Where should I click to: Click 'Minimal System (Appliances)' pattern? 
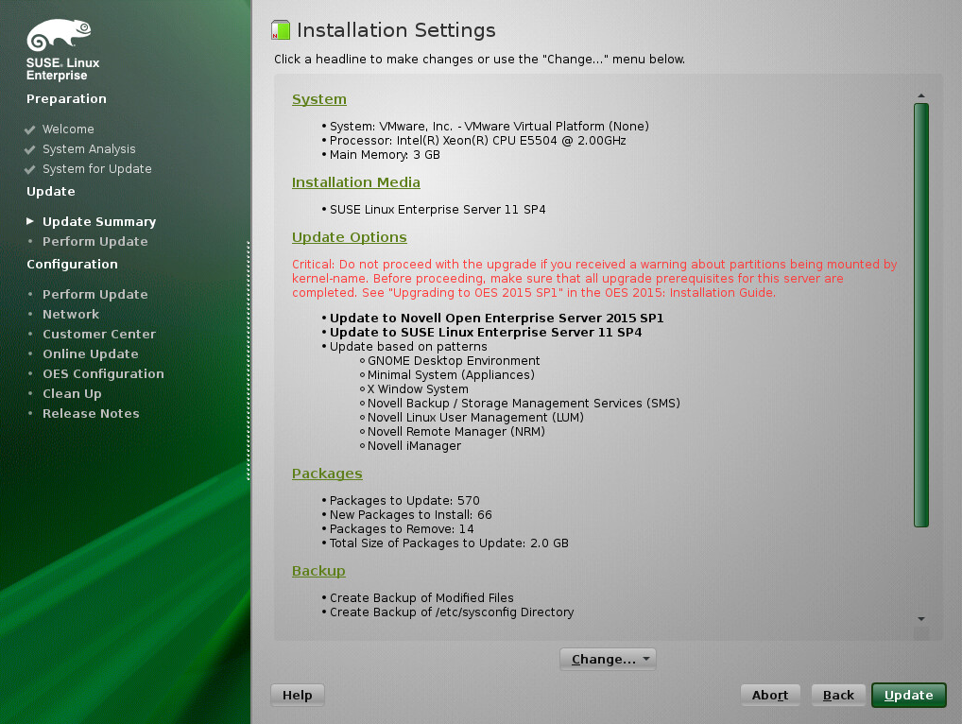(451, 374)
